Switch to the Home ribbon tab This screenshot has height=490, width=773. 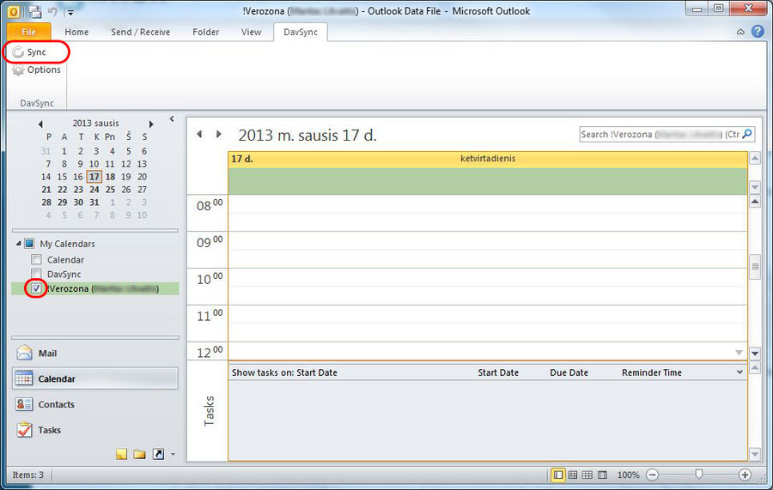[x=76, y=32]
